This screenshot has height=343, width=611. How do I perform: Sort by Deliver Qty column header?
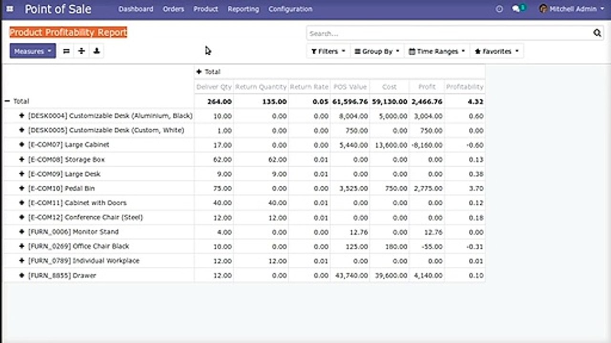[x=214, y=87]
